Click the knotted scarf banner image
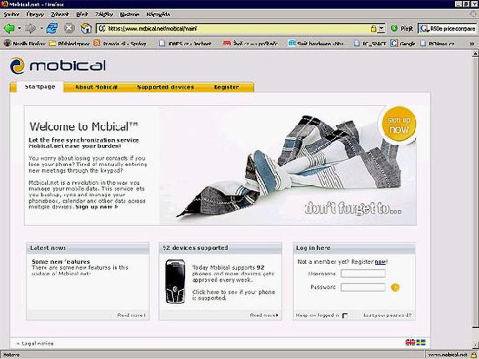The height and width of the screenshot is (359, 479). pos(288,165)
